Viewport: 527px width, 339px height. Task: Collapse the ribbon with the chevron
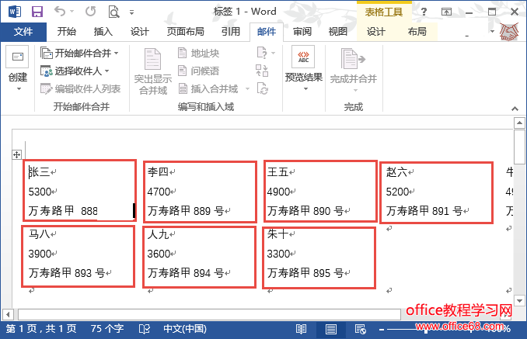(515, 109)
